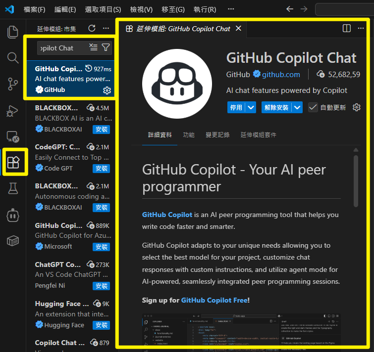The height and width of the screenshot is (352, 374).
Task: Split the editor to the right
Action: point(347,29)
